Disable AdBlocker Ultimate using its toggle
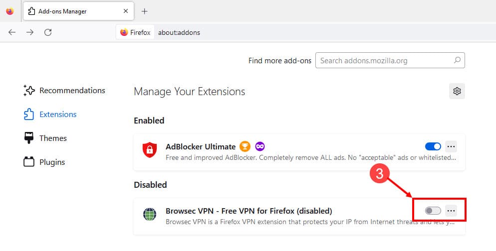This screenshot has width=496, height=251. pyautogui.click(x=433, y=146)
